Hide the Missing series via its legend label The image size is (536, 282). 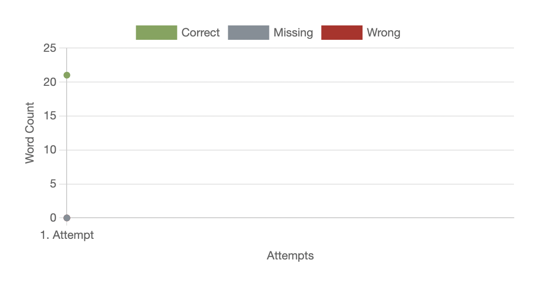coord(293,33)
